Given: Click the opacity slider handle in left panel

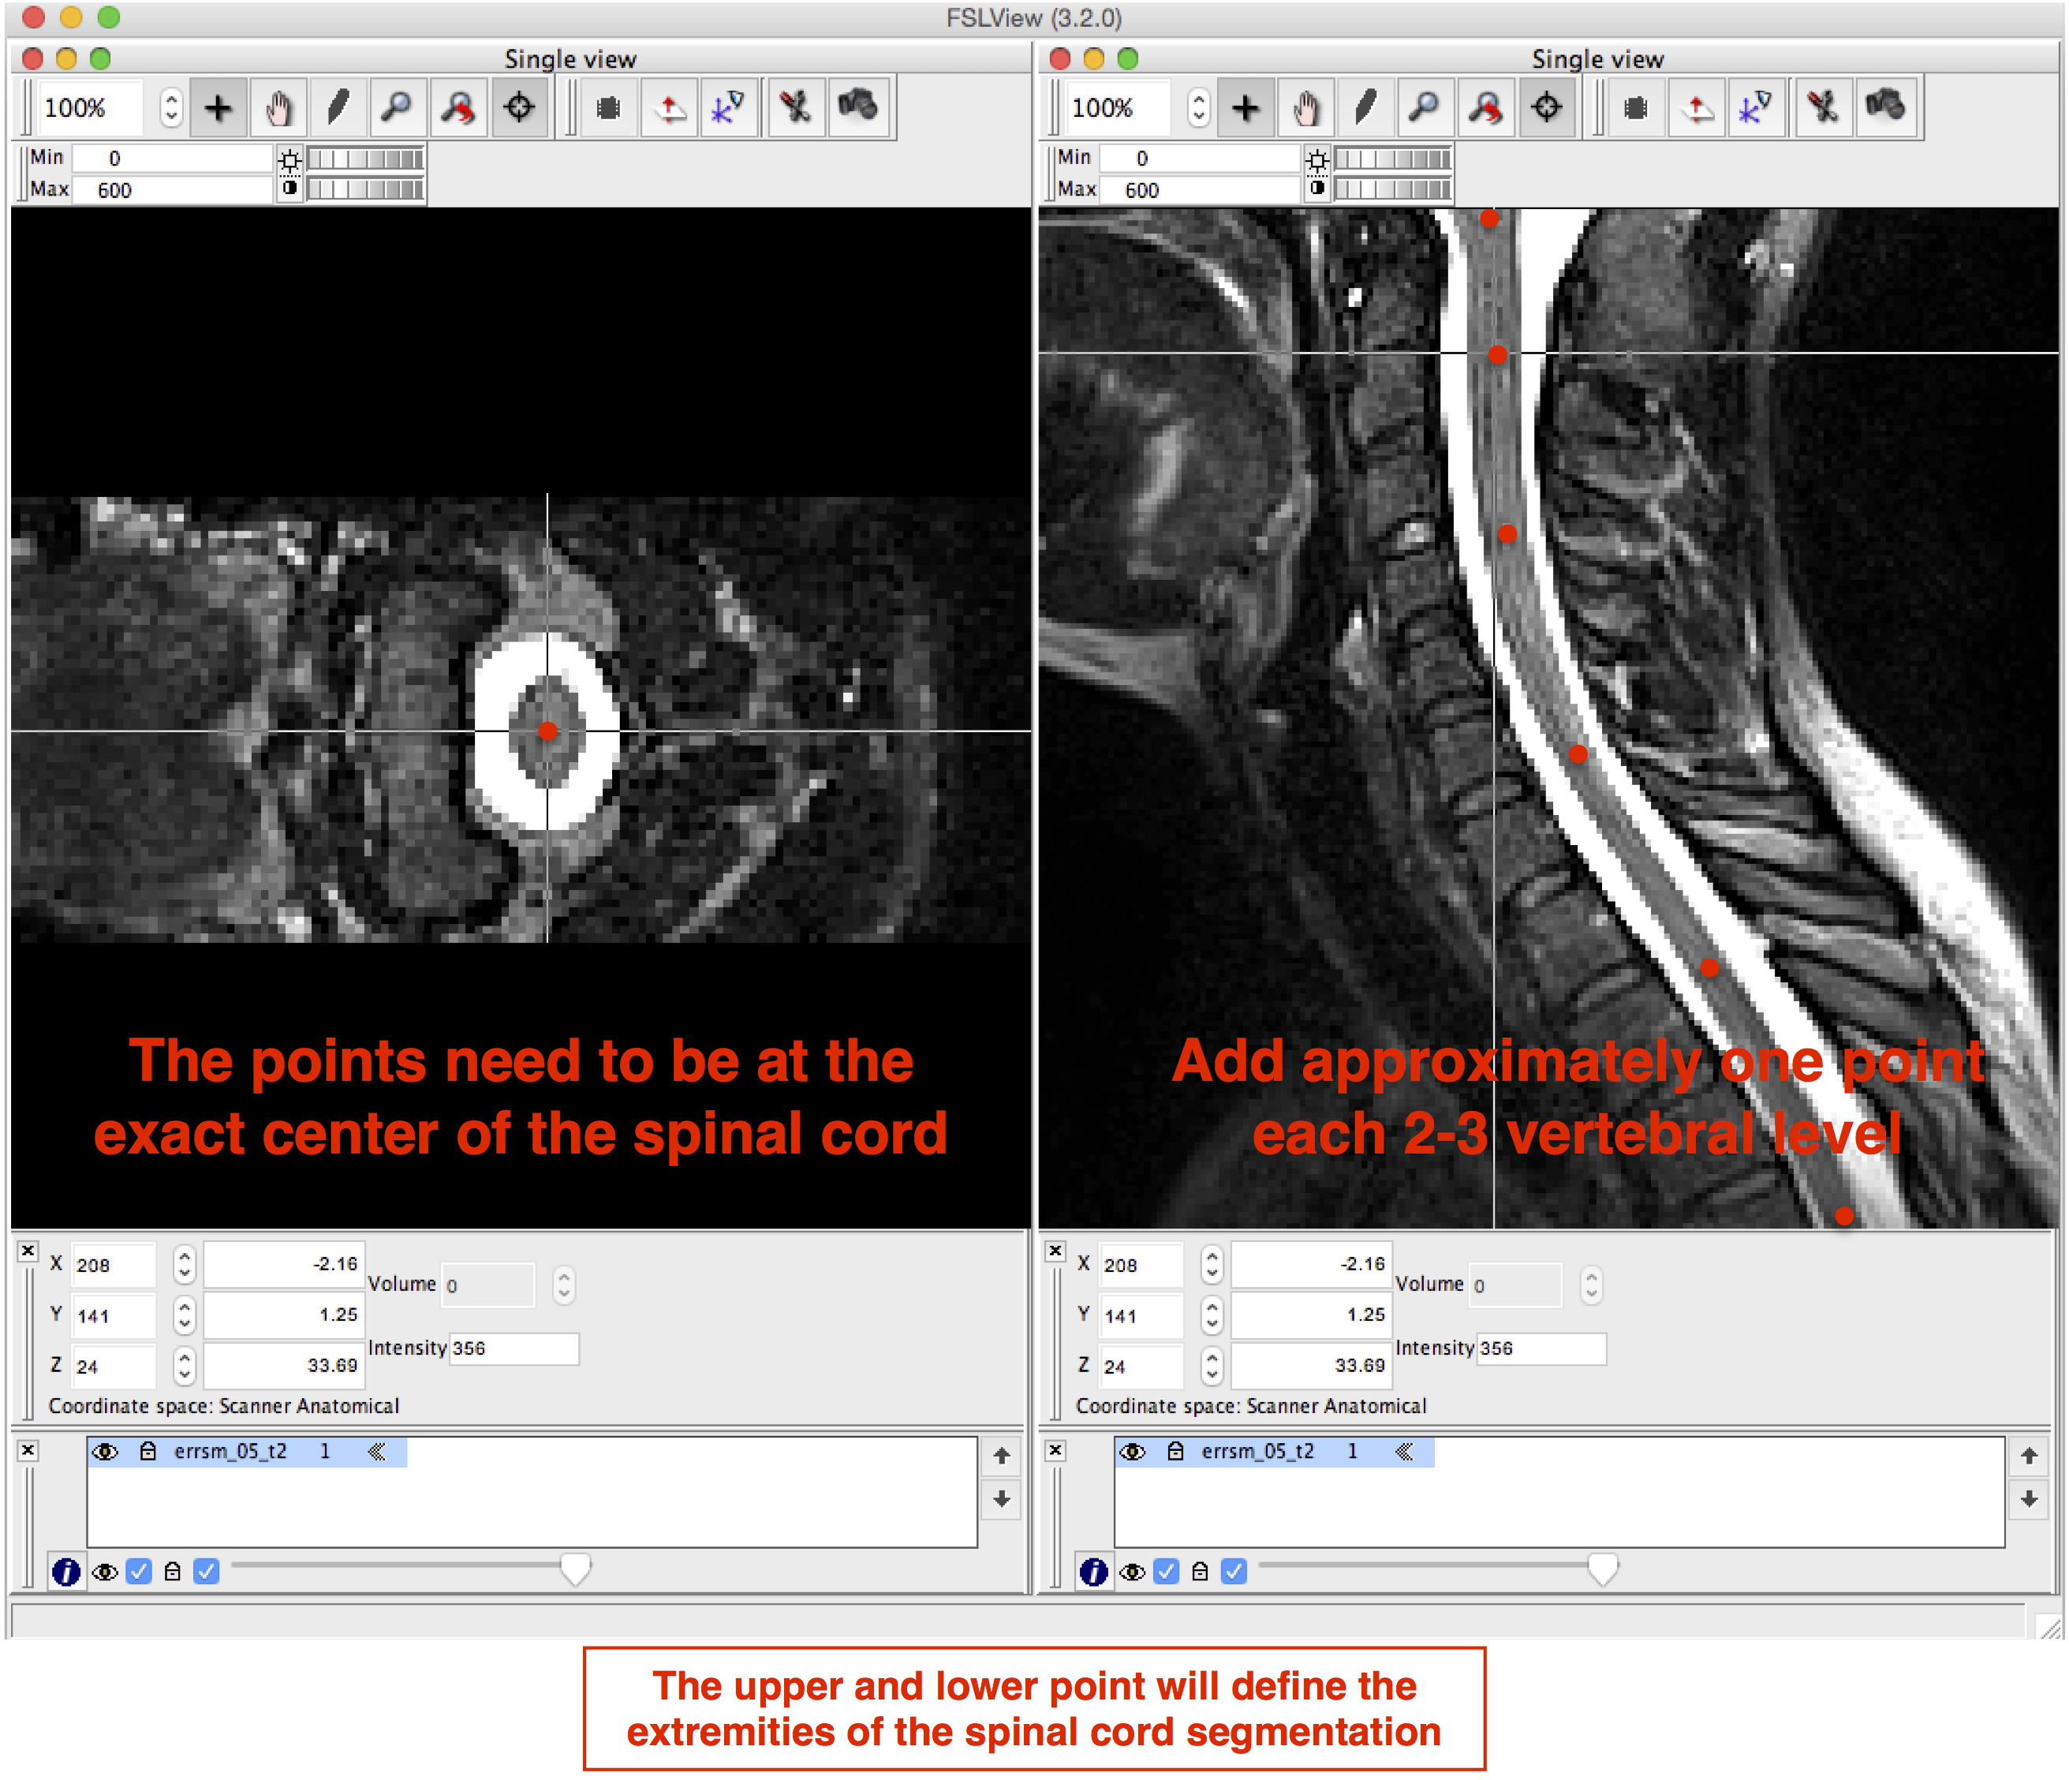Looking at the screenshot, I should pos(575,1569).
